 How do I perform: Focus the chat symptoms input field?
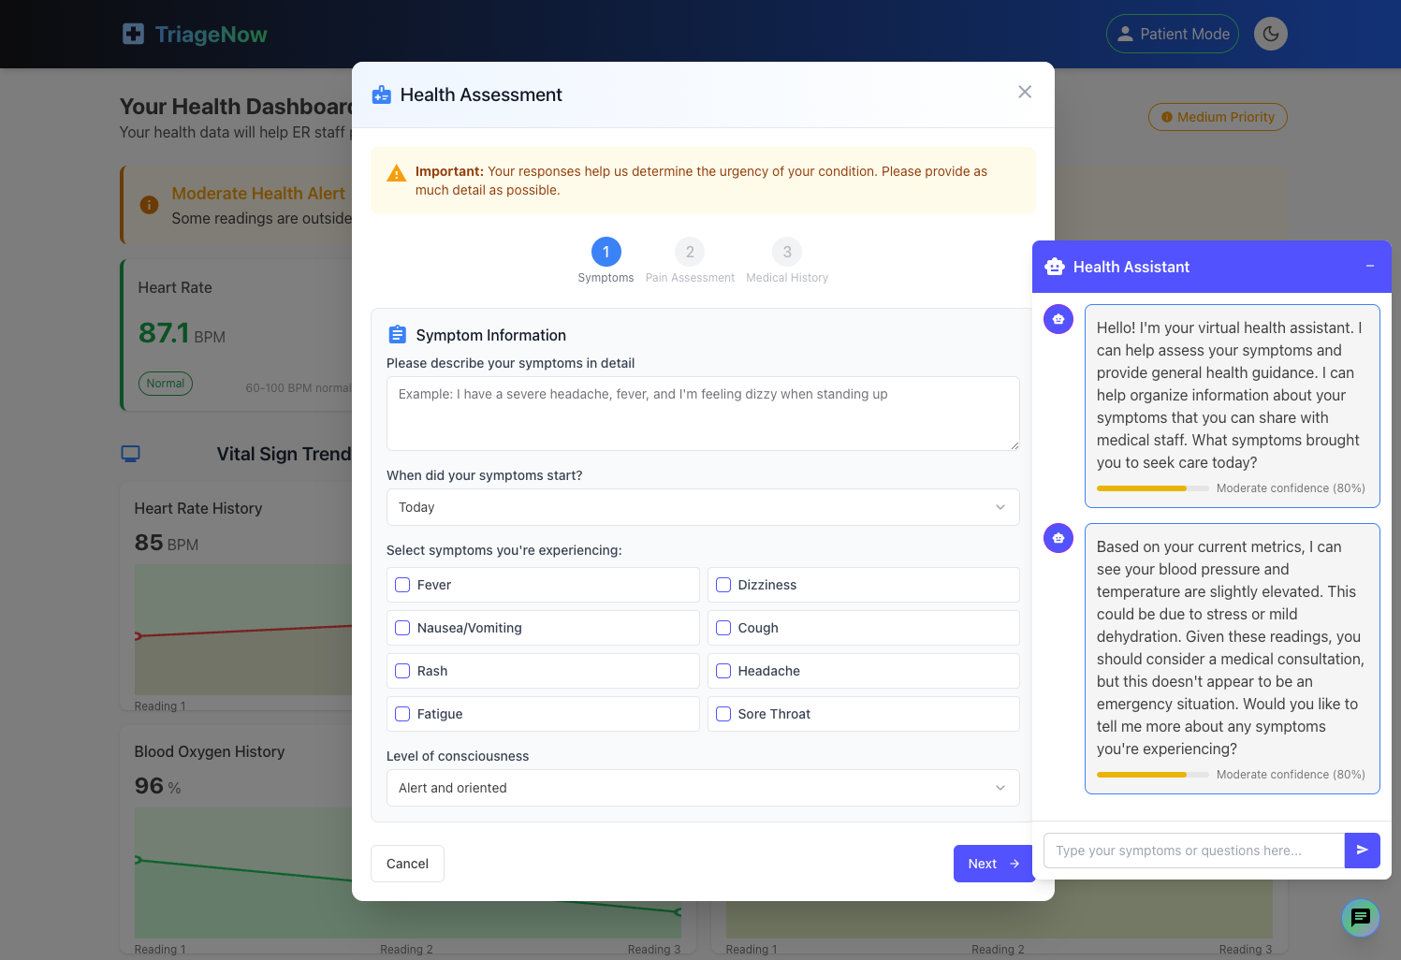point(1194,851)
